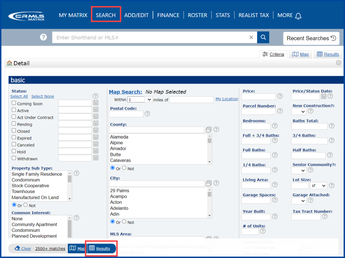Click the multi-select panel icon beside County

[208, 129]
